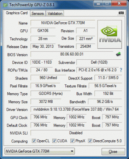Toggle the DirectCompute 5.0 checkbox

click(x=90, y=141)
